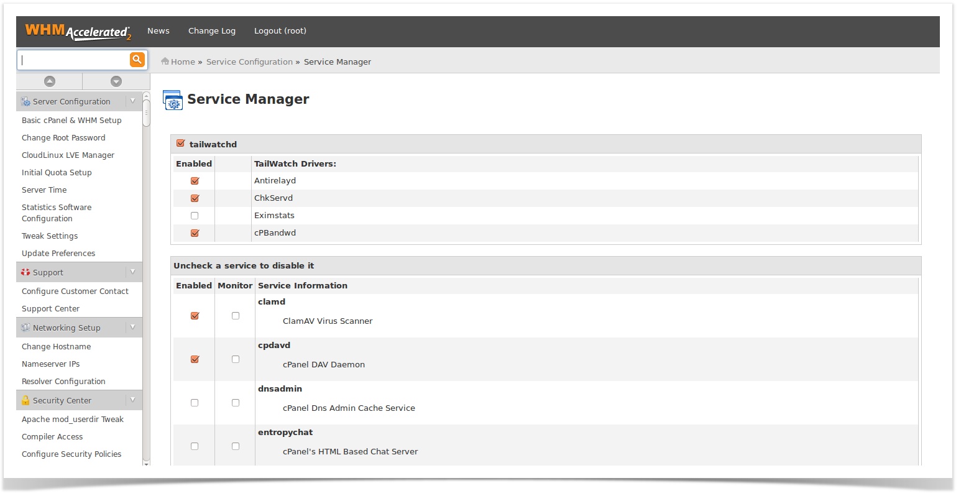Open the Change Log menu item
The height and width of the screenshot is (496, 961).
tap(212, 31)
